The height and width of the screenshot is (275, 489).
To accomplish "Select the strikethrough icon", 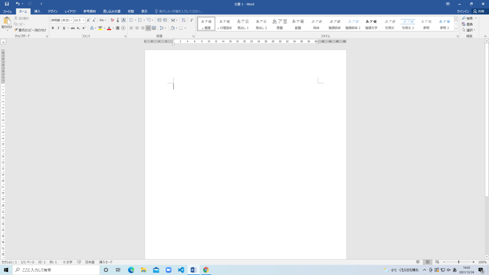I will [73, 28].
